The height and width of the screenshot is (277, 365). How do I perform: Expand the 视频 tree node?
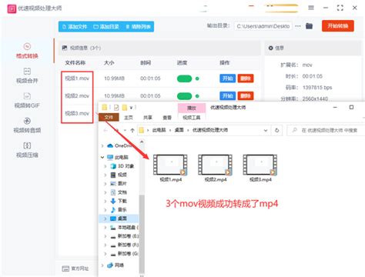[105, 175]
